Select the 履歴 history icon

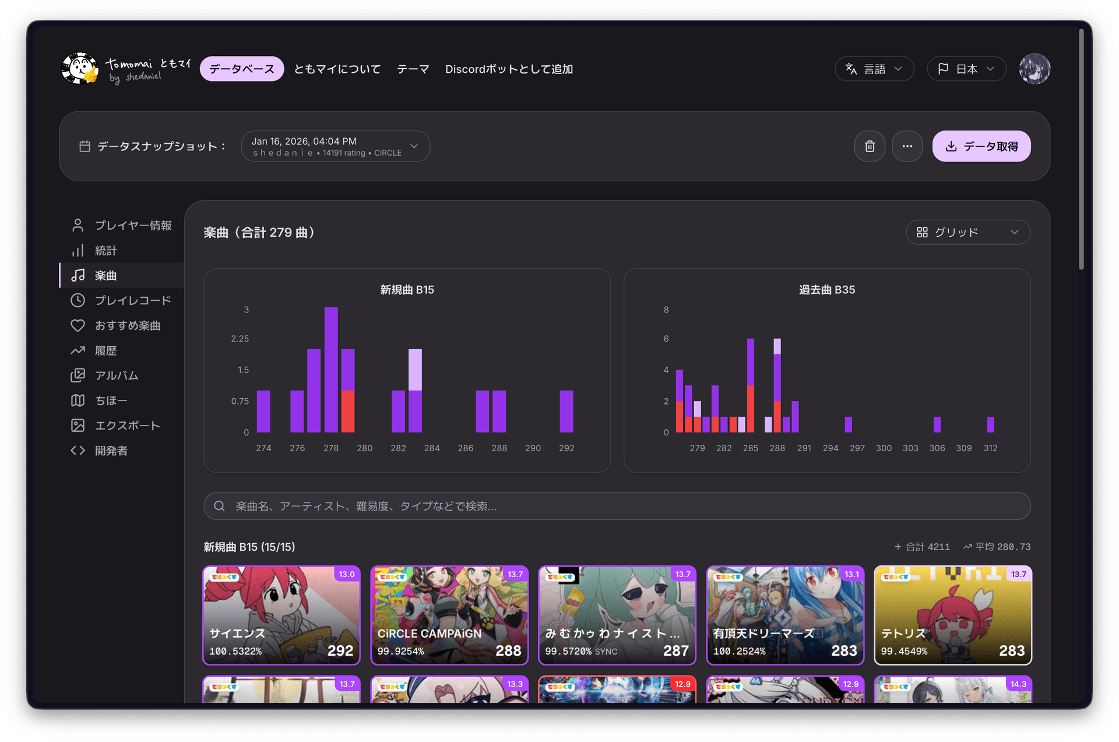point(78,350)
